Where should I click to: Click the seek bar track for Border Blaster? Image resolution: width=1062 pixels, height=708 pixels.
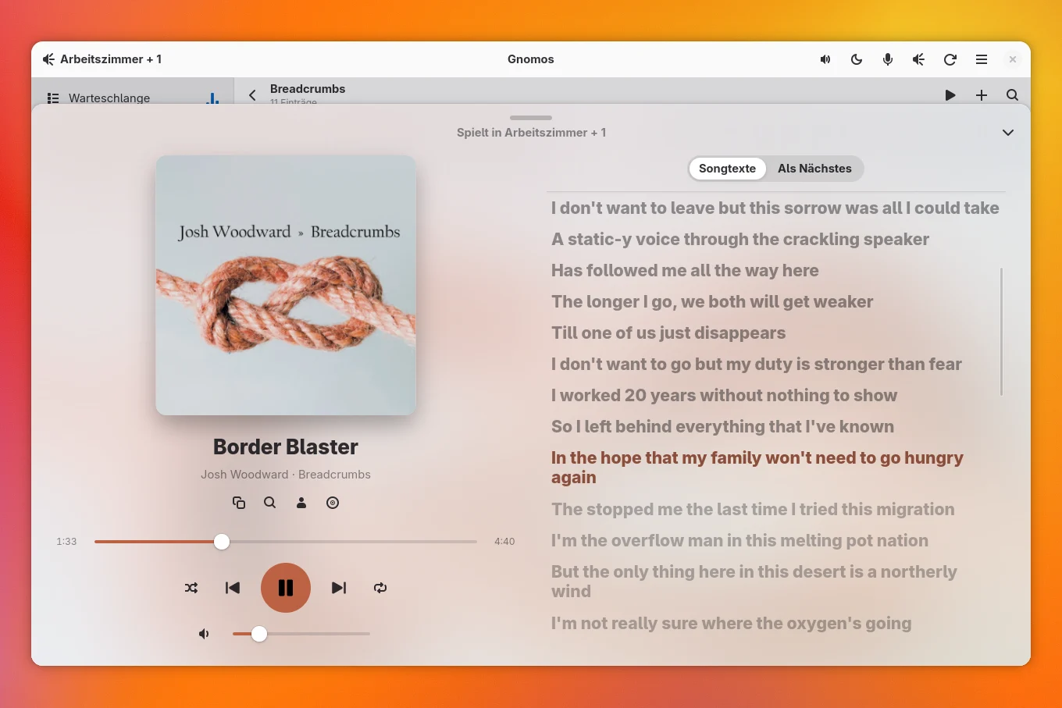click(286, 542)
